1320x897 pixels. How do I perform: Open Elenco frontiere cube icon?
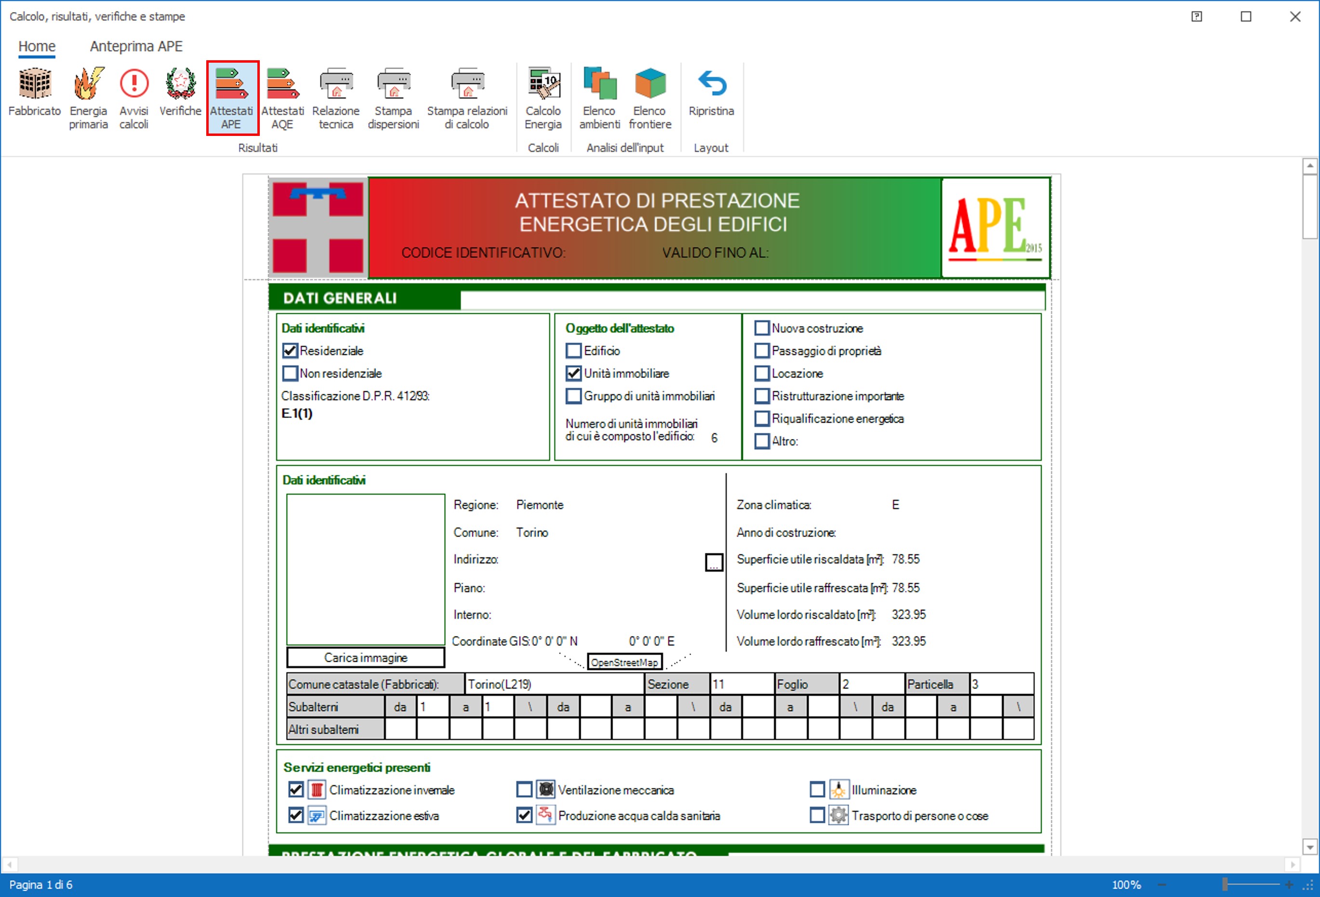(x=650, y=96)
